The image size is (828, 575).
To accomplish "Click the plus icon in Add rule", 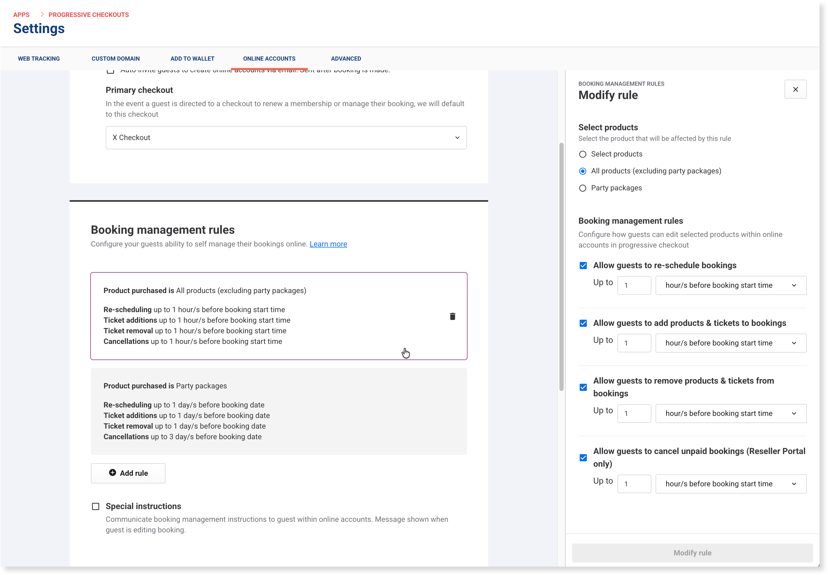I will click(113, 473).
